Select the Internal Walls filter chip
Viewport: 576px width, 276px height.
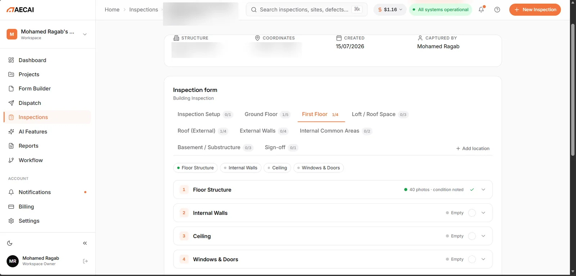pyautogui.click(x=240, y=168)
